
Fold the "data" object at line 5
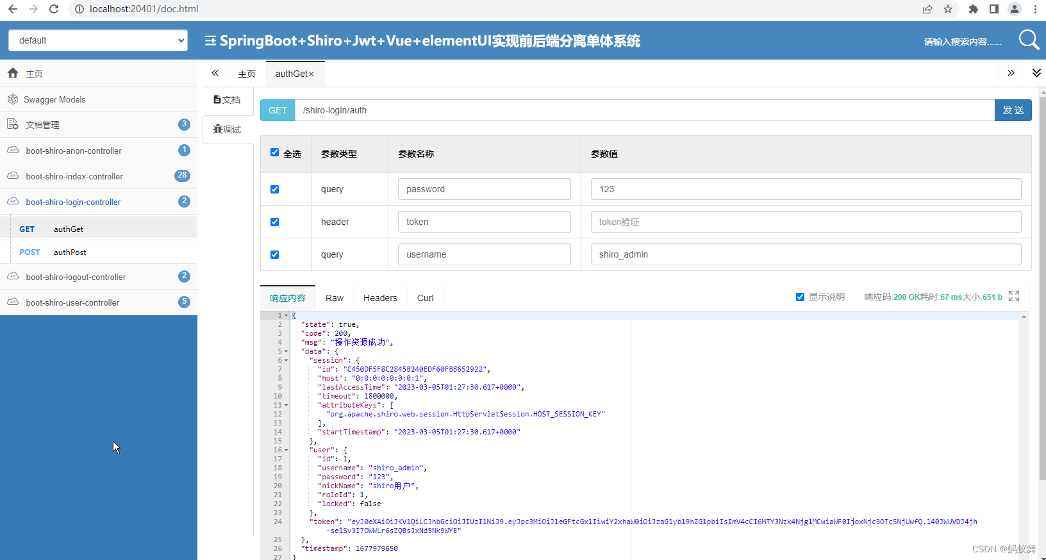tap(286, 352)
